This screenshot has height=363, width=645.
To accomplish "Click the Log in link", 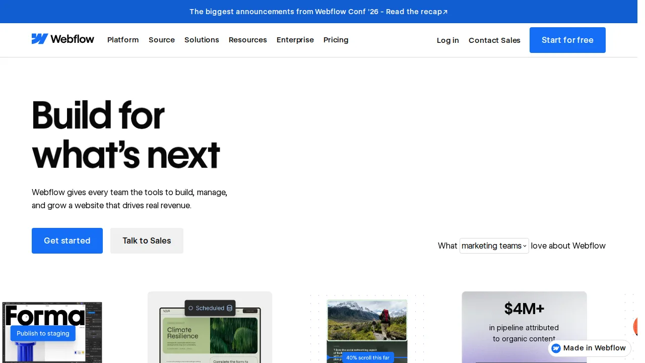I will click(x=448, y=40).
